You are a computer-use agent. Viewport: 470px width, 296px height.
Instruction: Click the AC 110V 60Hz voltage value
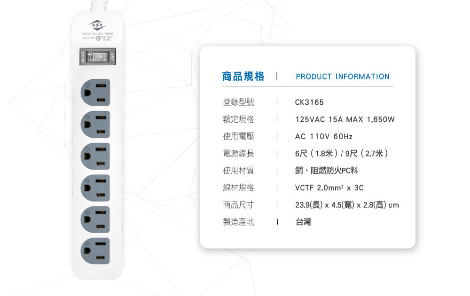point(323,137)
